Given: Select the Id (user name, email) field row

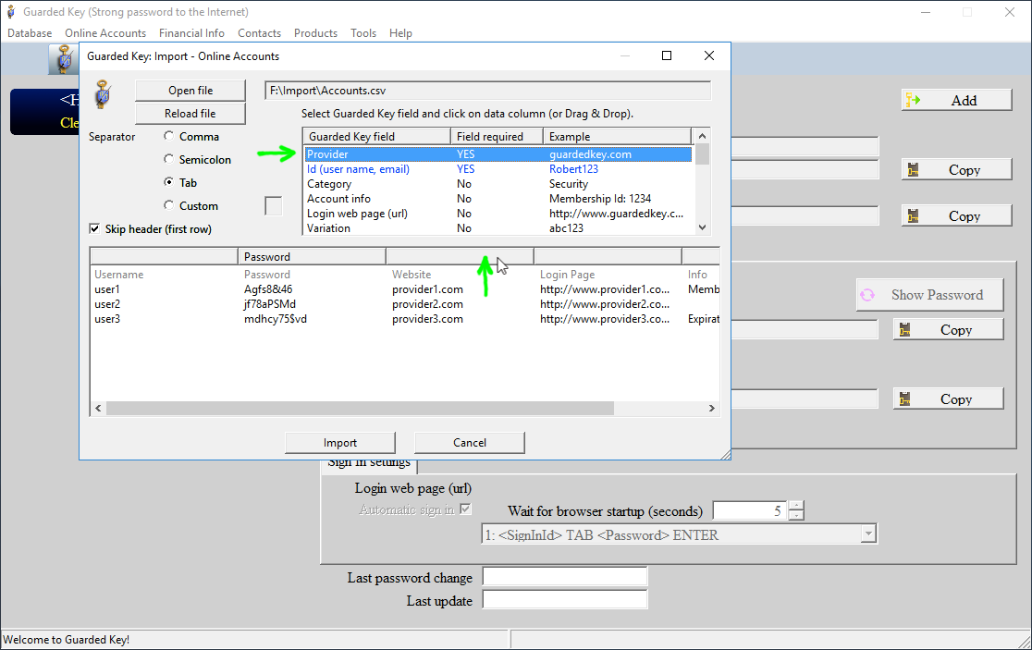Looking at the screenshot, I should click(498, 169).
